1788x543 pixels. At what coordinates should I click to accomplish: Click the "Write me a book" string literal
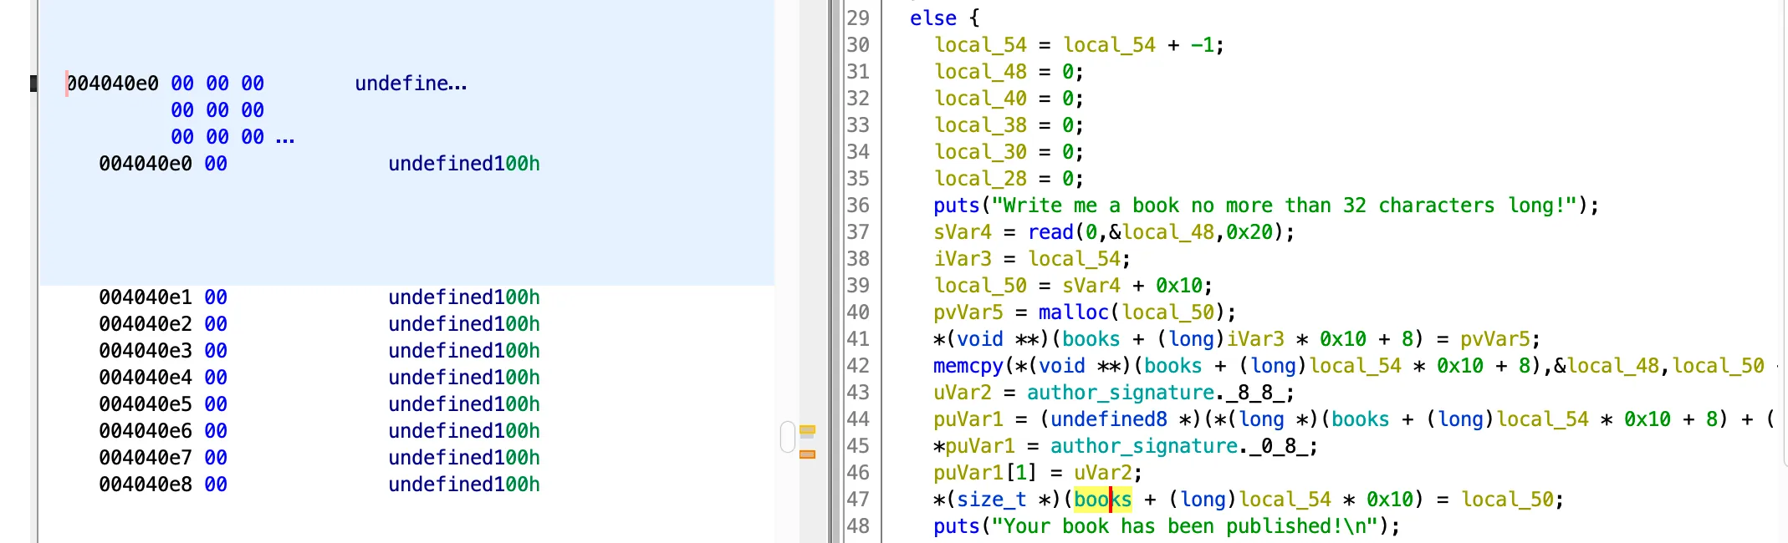coord(1284,206)
